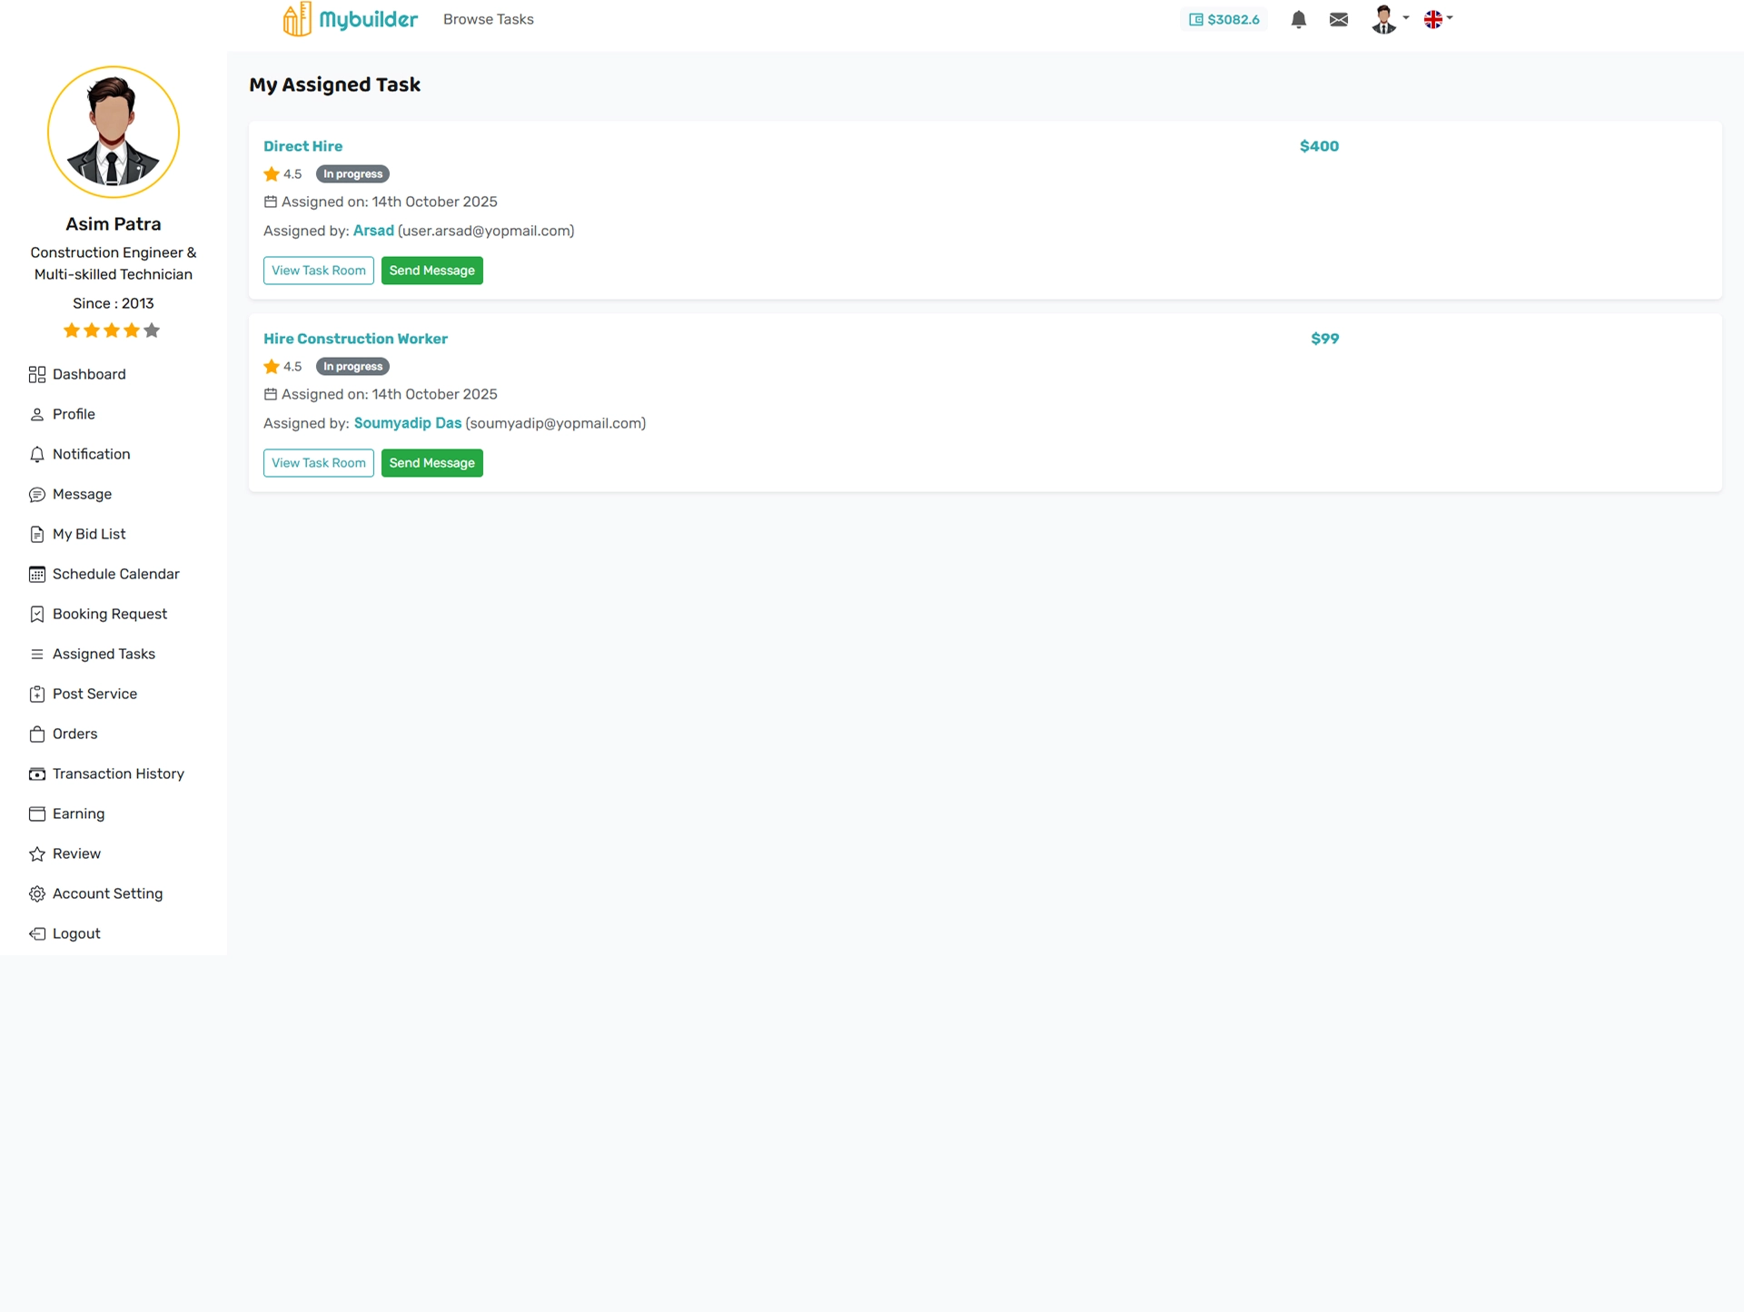Click the Mybuilder logo
The height and width of the screenshot is (1312, 1744).
(350, 19)
